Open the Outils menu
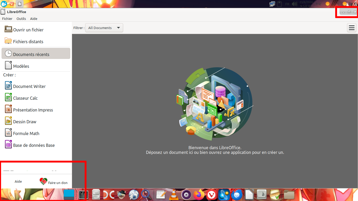358x201 pixels. [x=21, y=19]
